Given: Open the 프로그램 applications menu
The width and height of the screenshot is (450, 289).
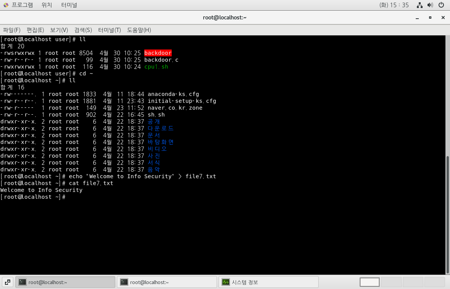Looking at the screenshot, I should tap(22, 5).
